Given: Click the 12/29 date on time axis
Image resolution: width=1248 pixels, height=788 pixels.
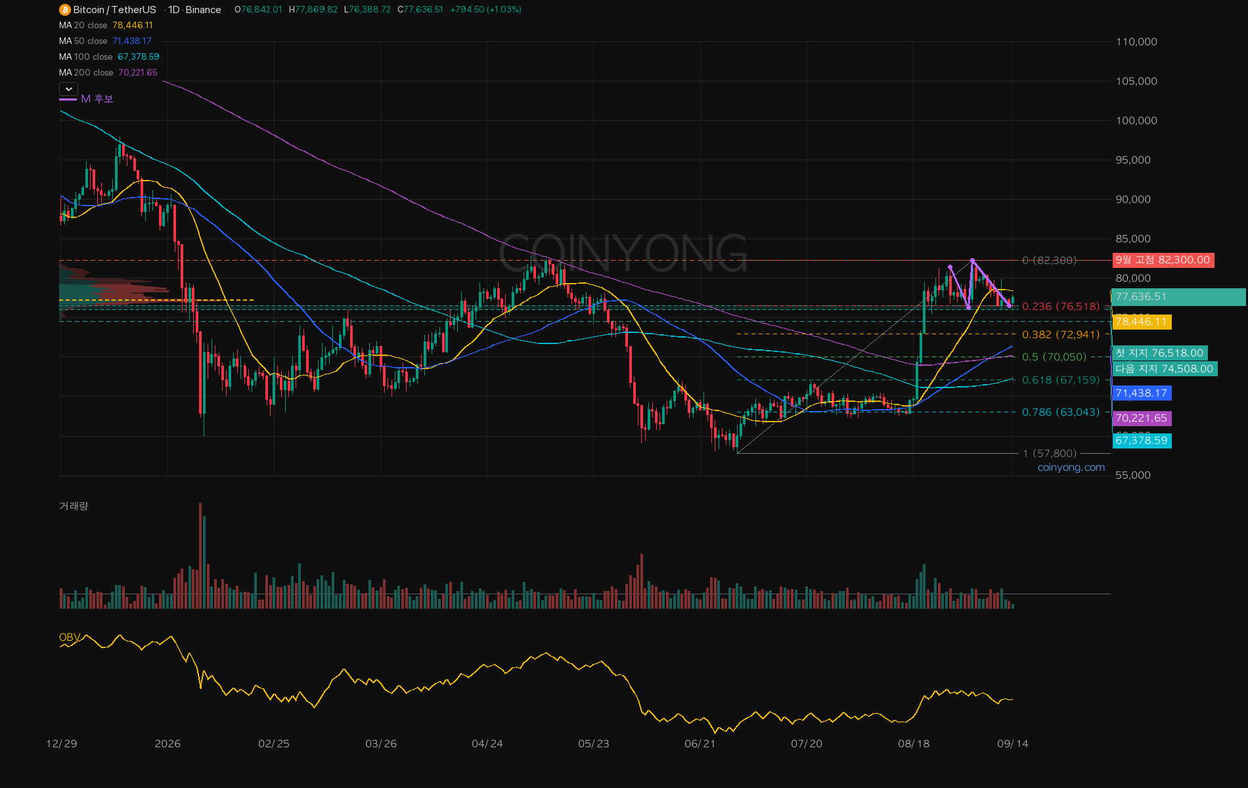Looking at the screenshot, I should tap(62, 744).
